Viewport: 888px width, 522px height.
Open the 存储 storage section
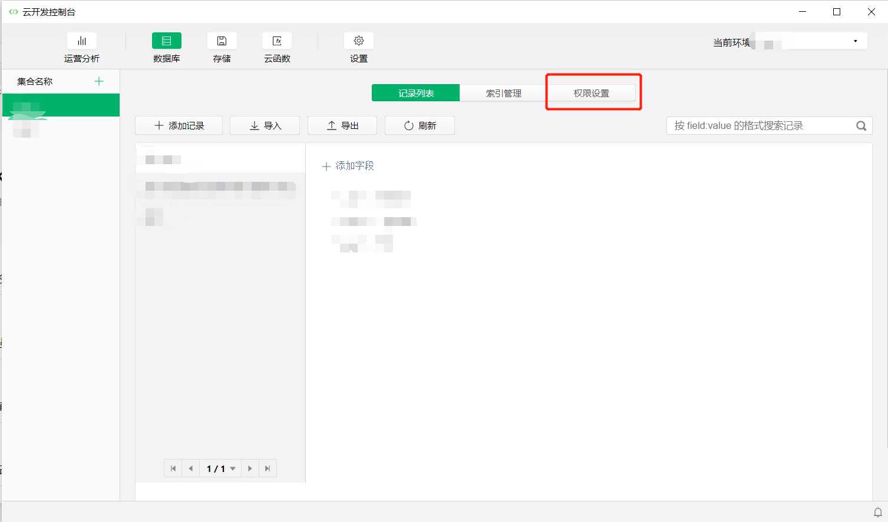tap(222, 48)
